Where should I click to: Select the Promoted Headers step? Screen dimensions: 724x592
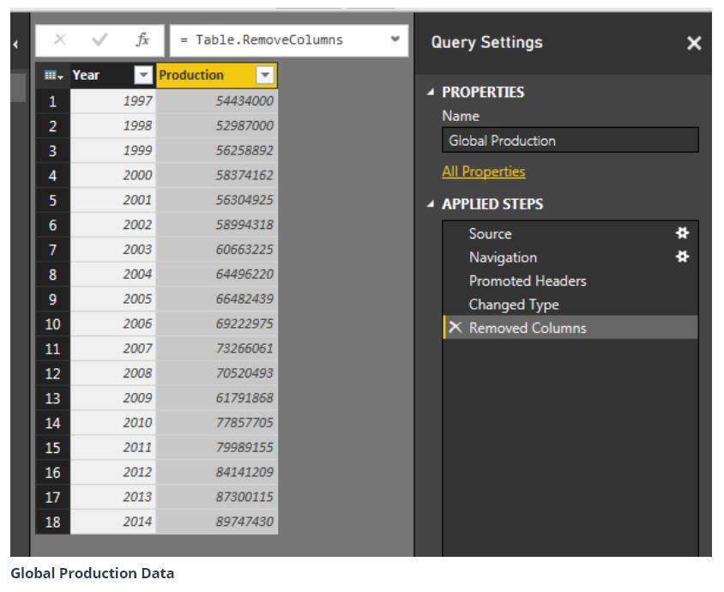click(528, 281)
